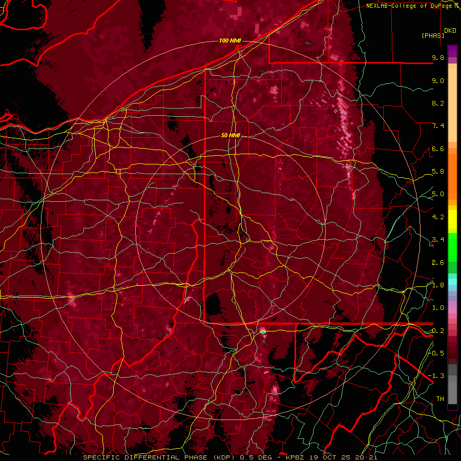Click the 7.4 scale value
Viewport: 461px width, 461px height.
click(438, 126)
